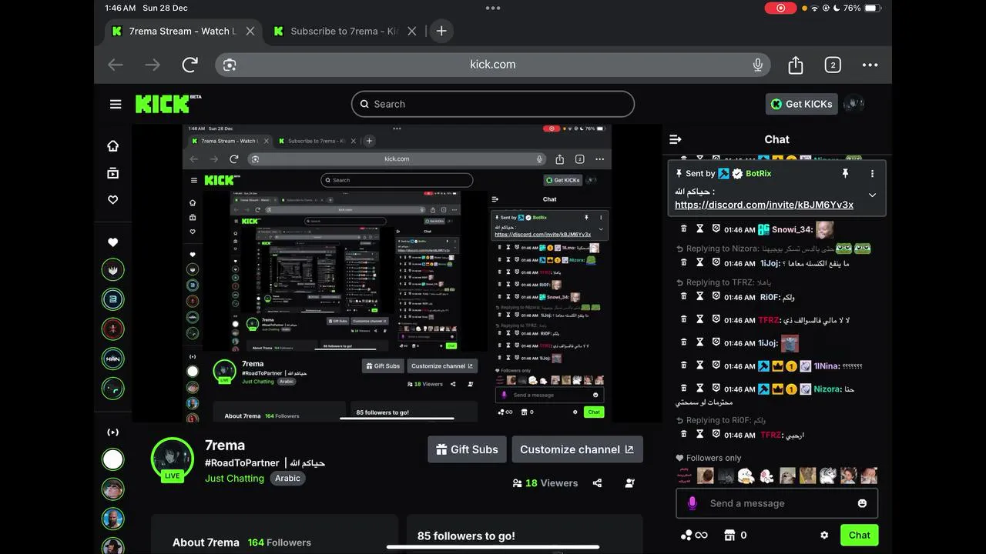The image size is (986, 554).
Task: Timeout 1lNina with hourglass icon
Action: (700, 365)
